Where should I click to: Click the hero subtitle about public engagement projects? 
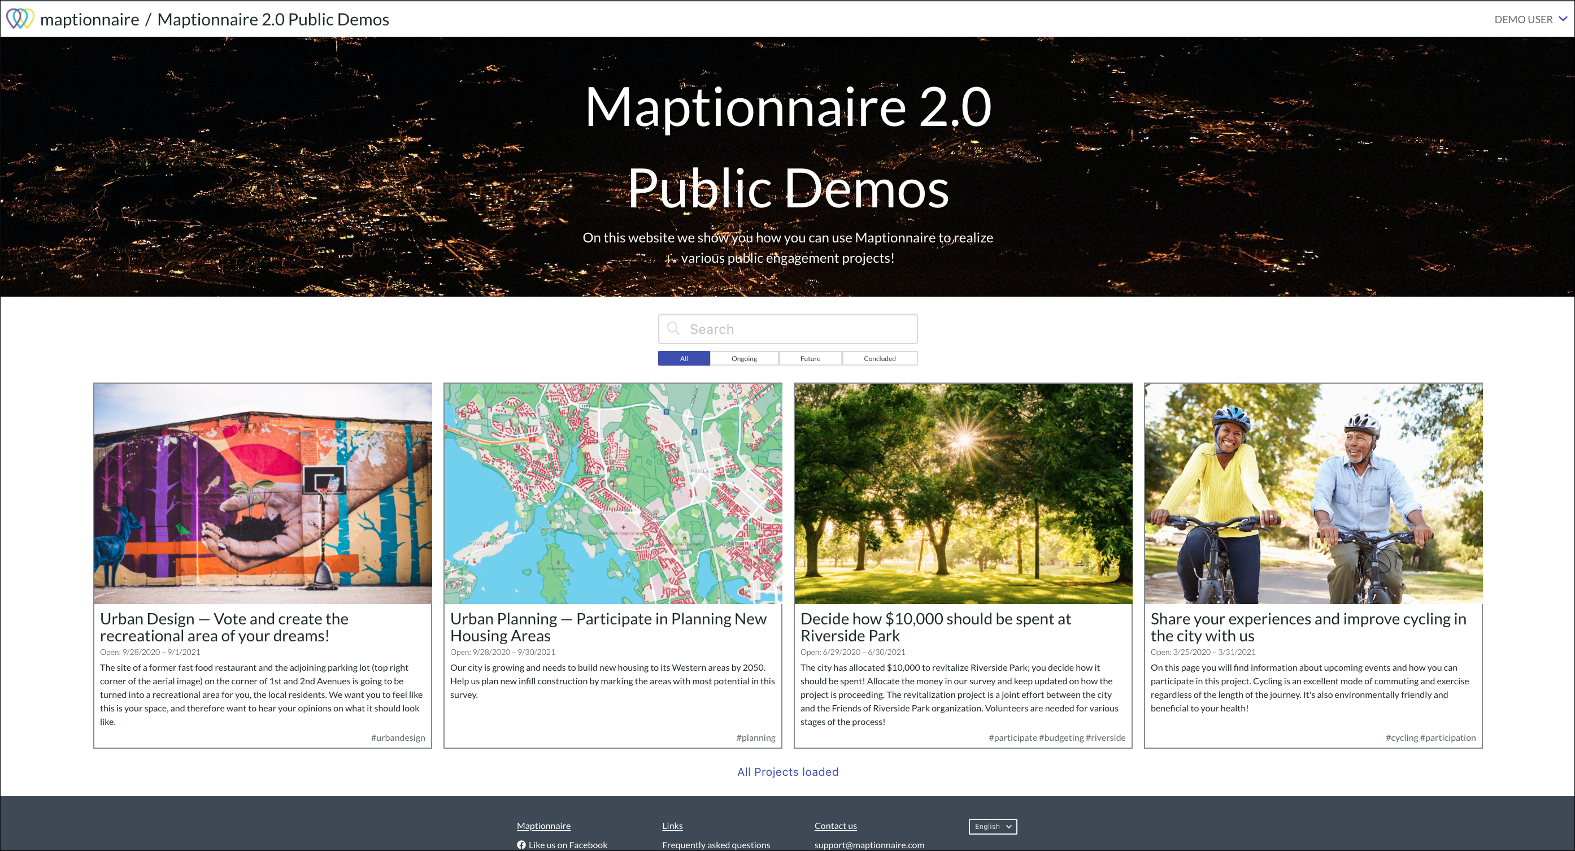[787, 248]
